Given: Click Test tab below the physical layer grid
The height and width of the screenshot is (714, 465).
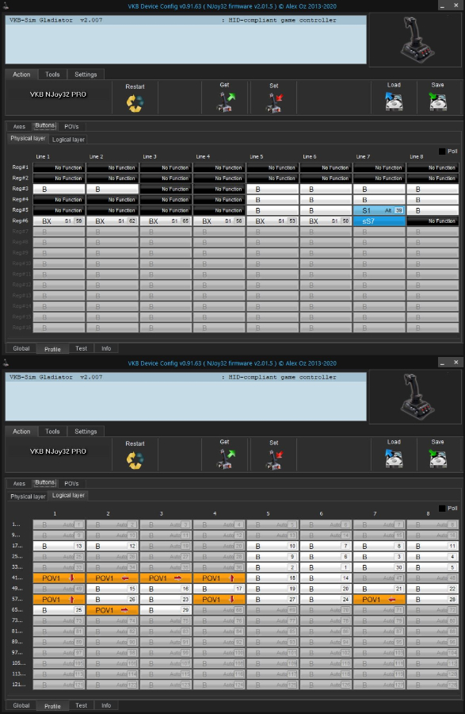Looking at the screenshot, I should 82,348.
